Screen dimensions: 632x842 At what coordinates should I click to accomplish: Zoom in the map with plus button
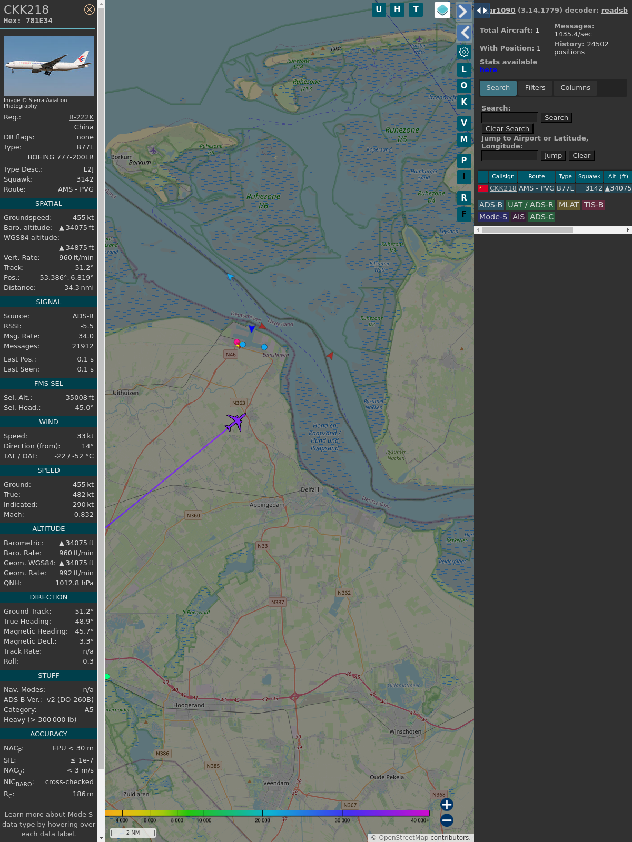(x=447, y=805)
